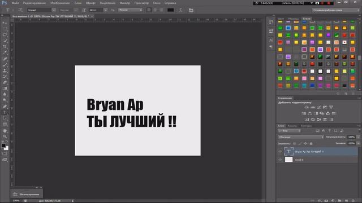Open the Изображение menu
The width and height of the screenshot is (362, 203).
point(60,3)
